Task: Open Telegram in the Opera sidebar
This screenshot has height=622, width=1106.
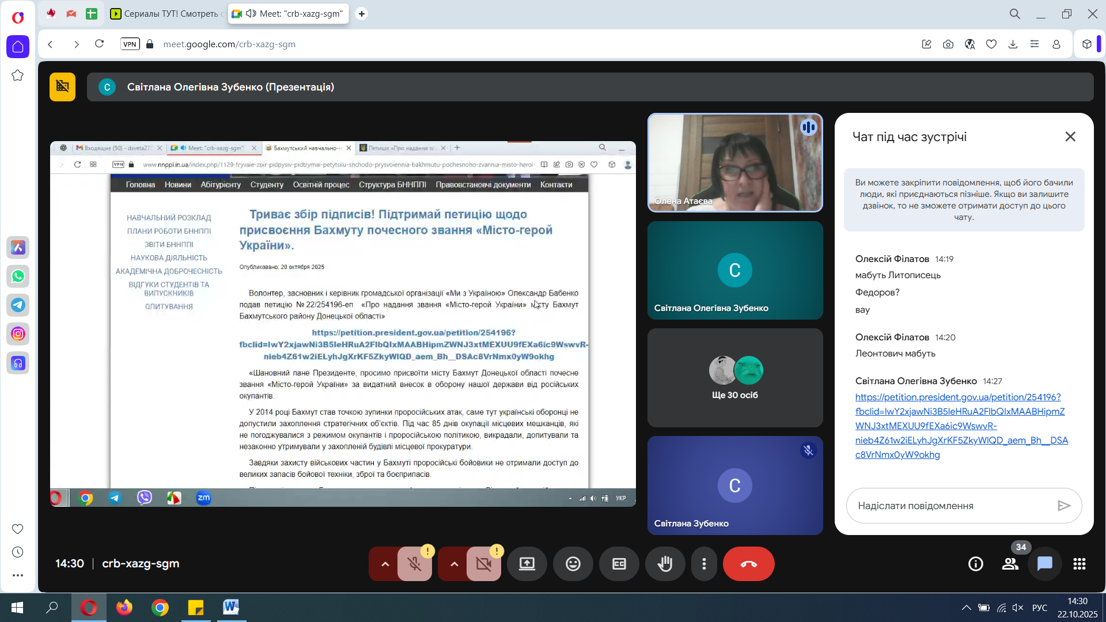Action: 18,305
